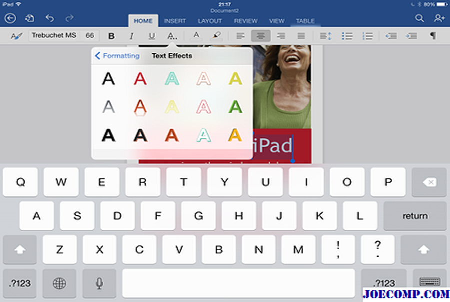Toggle center text alignment

(260, 36)
